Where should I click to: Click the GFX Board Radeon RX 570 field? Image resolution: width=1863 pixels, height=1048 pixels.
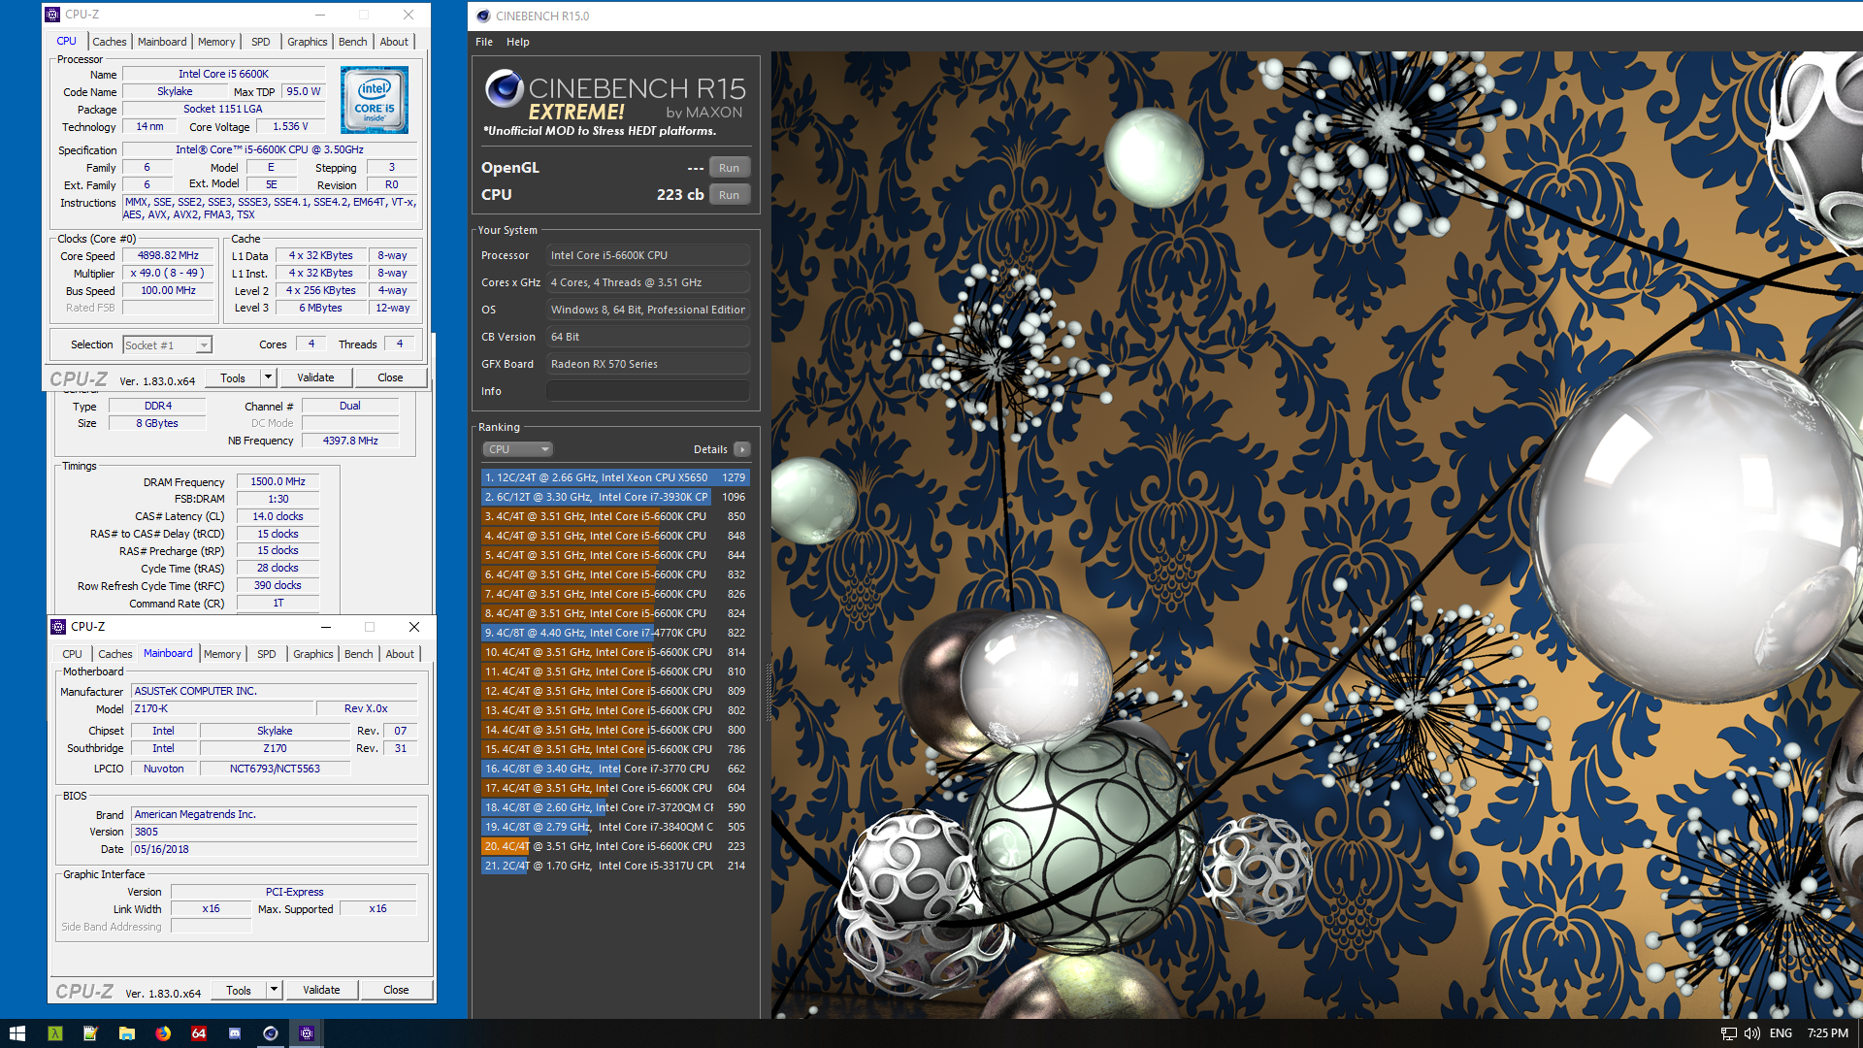[648, 364]
